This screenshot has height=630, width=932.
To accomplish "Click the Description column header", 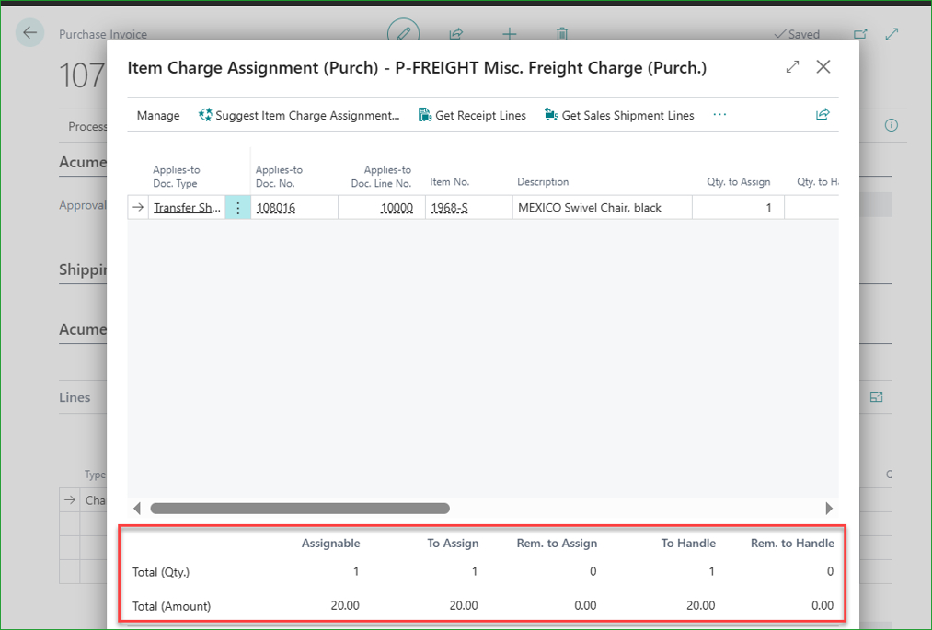I will click(x=543, y=182).
